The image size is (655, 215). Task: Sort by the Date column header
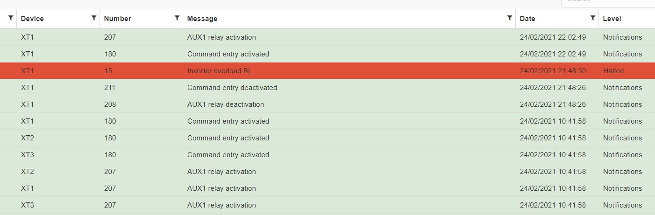[x=527, y=19]
